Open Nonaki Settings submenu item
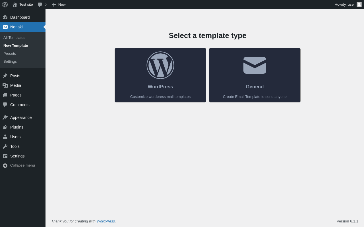 click(10, 61)
